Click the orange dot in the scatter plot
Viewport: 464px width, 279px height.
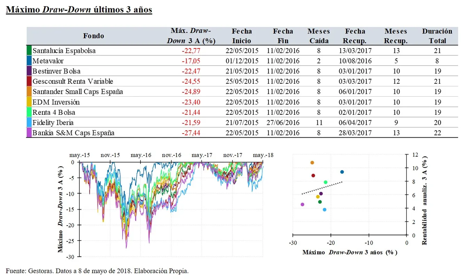[x=312, y=163]
